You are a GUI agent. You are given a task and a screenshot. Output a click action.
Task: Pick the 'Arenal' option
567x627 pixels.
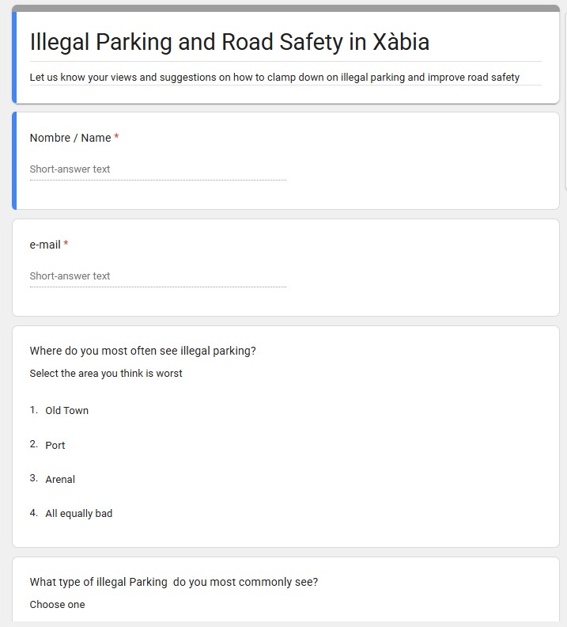60,480
